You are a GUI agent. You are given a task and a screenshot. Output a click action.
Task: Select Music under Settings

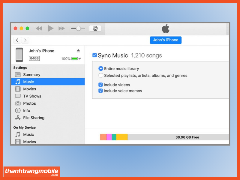pos(48,82)
